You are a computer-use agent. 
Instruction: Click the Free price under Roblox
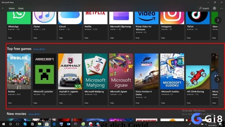click(x=10, y=103)
